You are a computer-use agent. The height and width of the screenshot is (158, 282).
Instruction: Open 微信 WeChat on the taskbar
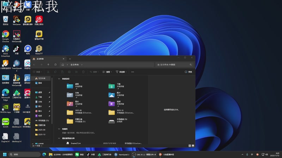tap(80, 154)
